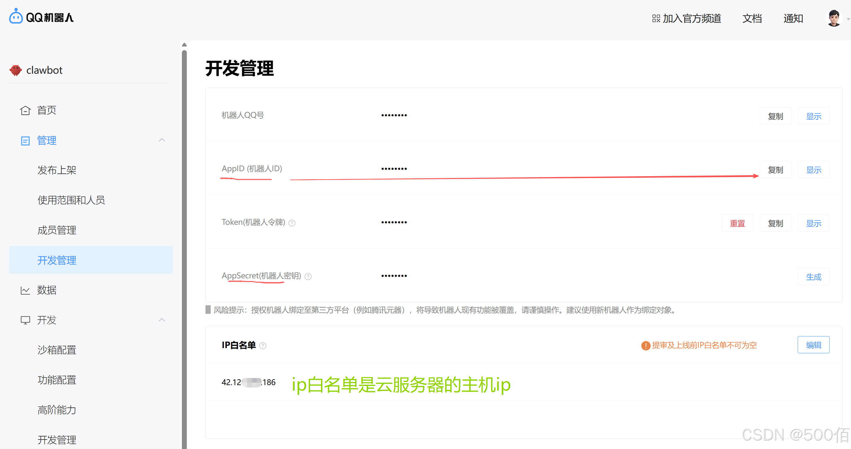
Task: Click the chart icon beside 数据
Action: pyautogui.click(x=25, y=290)
